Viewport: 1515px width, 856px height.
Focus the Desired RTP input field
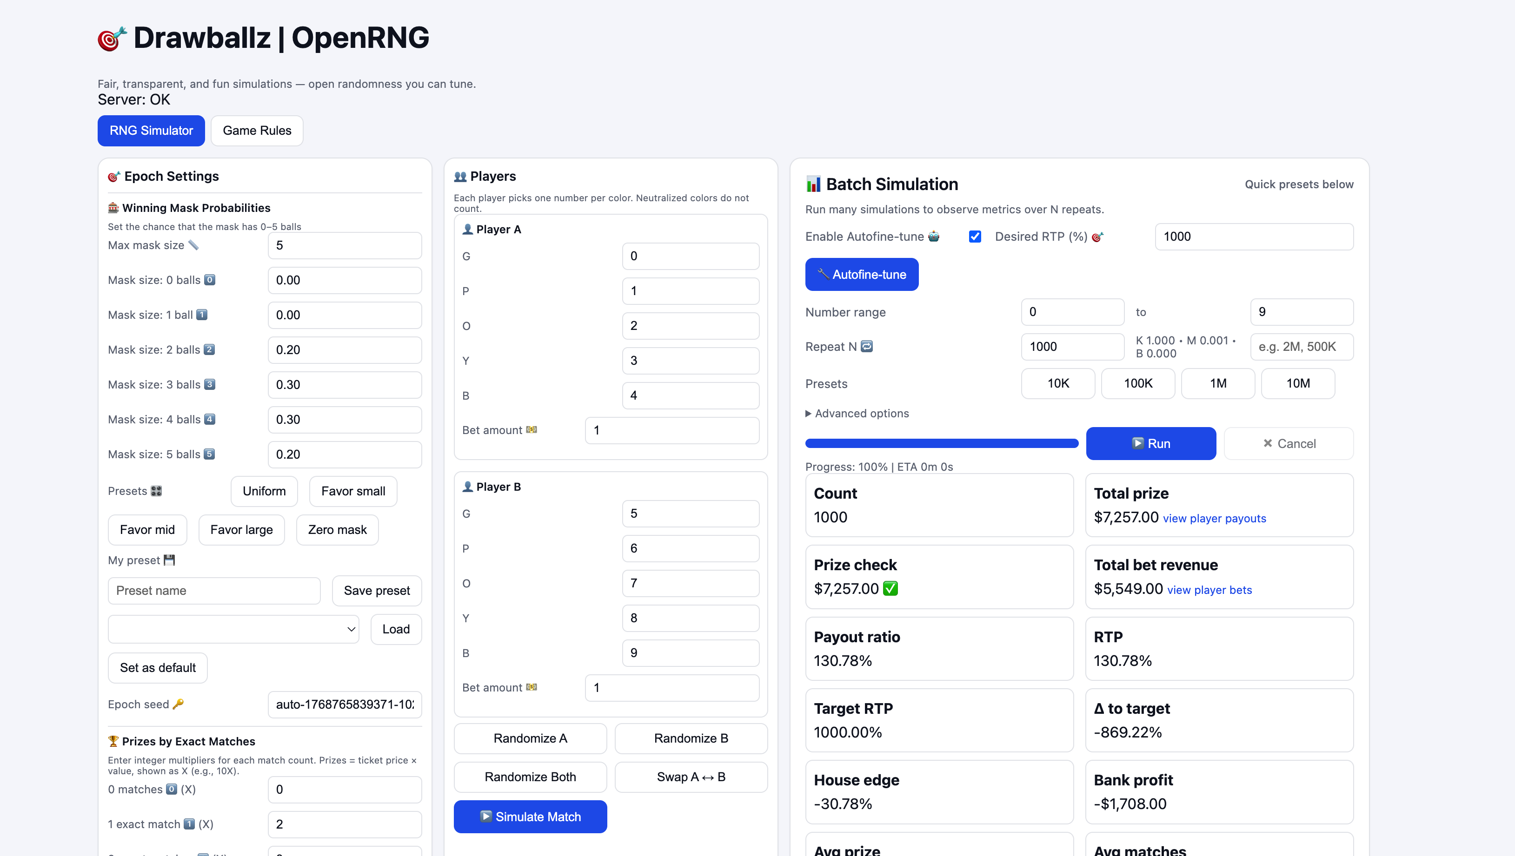[1254, 237]
